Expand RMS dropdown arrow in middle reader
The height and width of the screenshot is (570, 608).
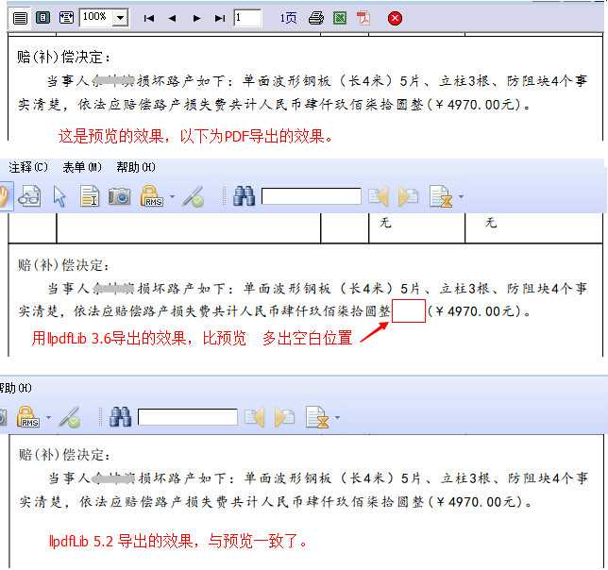click(172, 196)
